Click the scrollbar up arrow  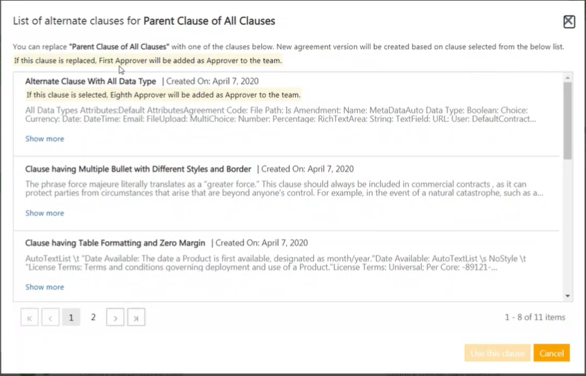pos(568,77)
